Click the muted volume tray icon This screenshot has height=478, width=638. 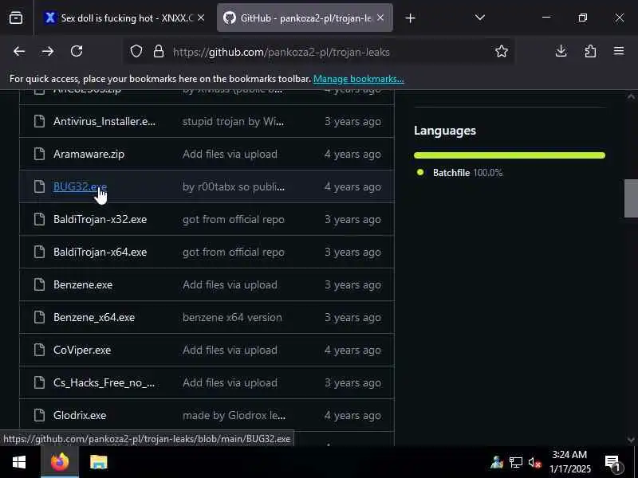point(534,463)
